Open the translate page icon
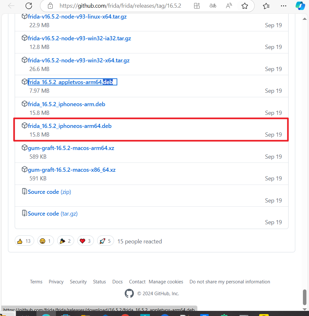309x316 pixels. 213,6
